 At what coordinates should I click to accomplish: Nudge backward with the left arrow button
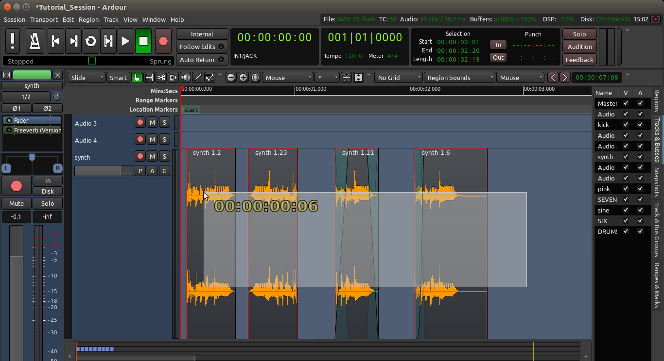(553, 78)
